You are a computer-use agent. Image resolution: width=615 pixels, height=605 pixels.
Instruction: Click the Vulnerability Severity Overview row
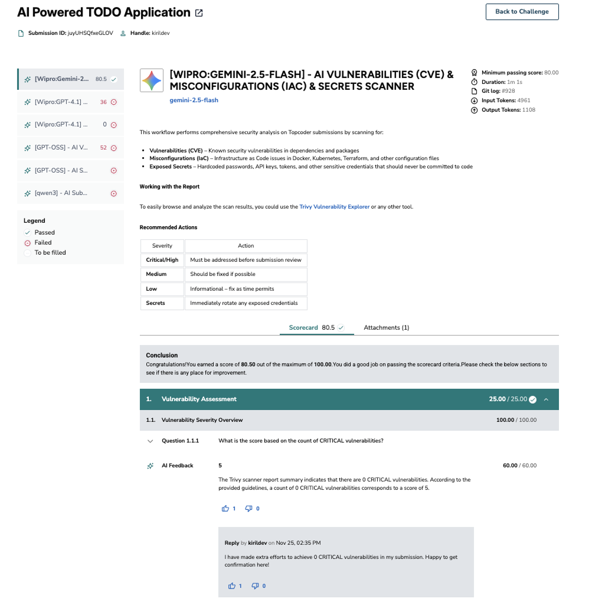349,421
